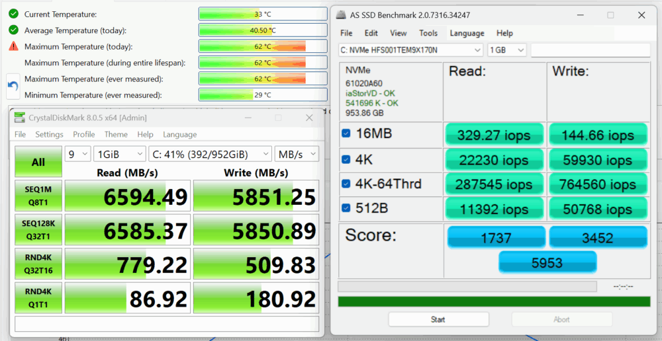The image size is (662, 341).
Task: Run the RND4K Q32T16 test
Action: click(38, 264)
